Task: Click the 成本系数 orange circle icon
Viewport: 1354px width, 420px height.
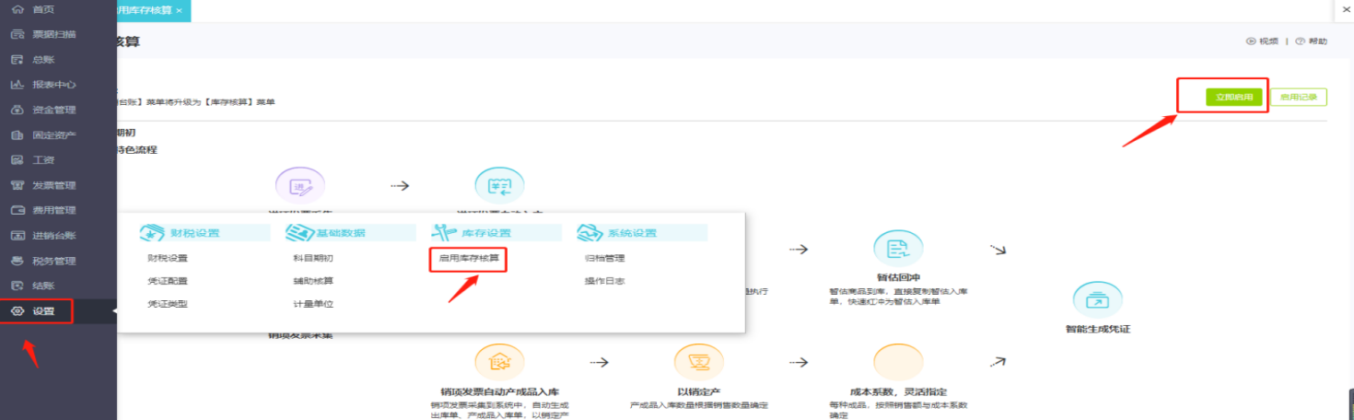Action: point(898,361)
